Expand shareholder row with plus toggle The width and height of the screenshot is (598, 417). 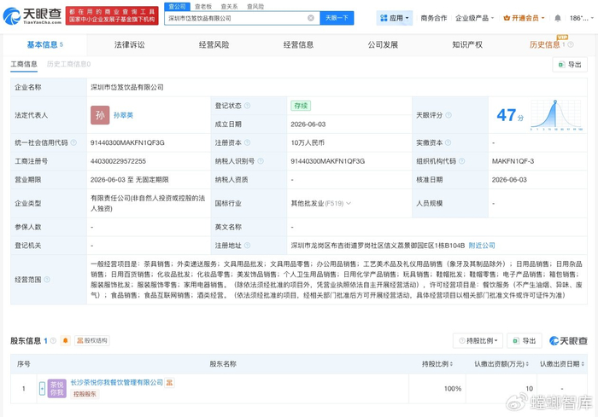point(43,389)
